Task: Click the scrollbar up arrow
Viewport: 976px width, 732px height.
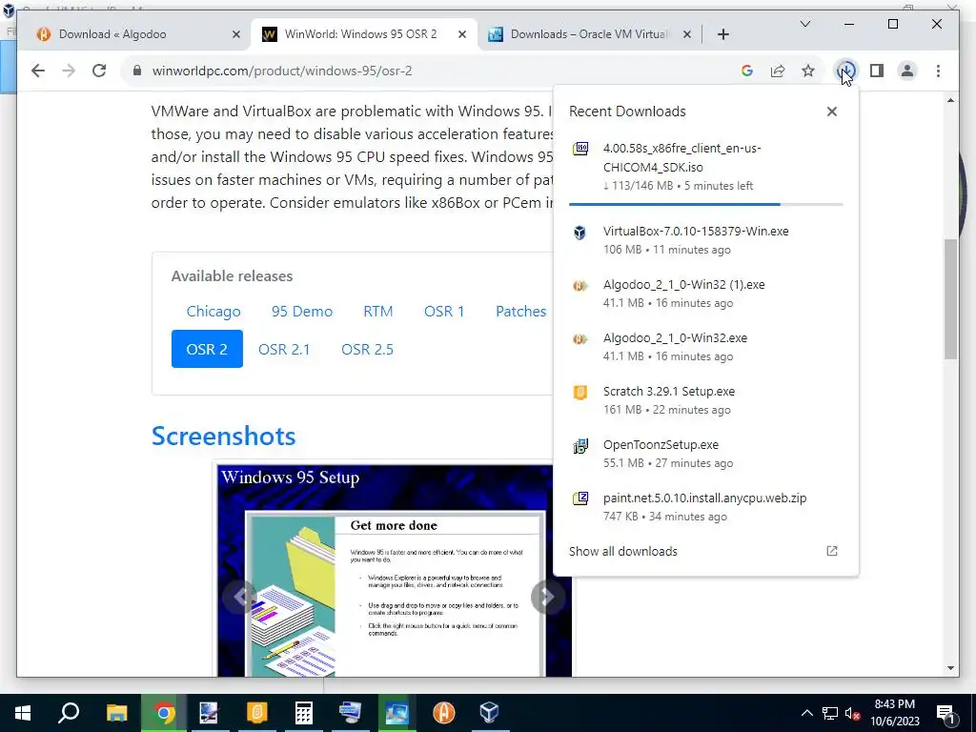Action: point(950,100)
